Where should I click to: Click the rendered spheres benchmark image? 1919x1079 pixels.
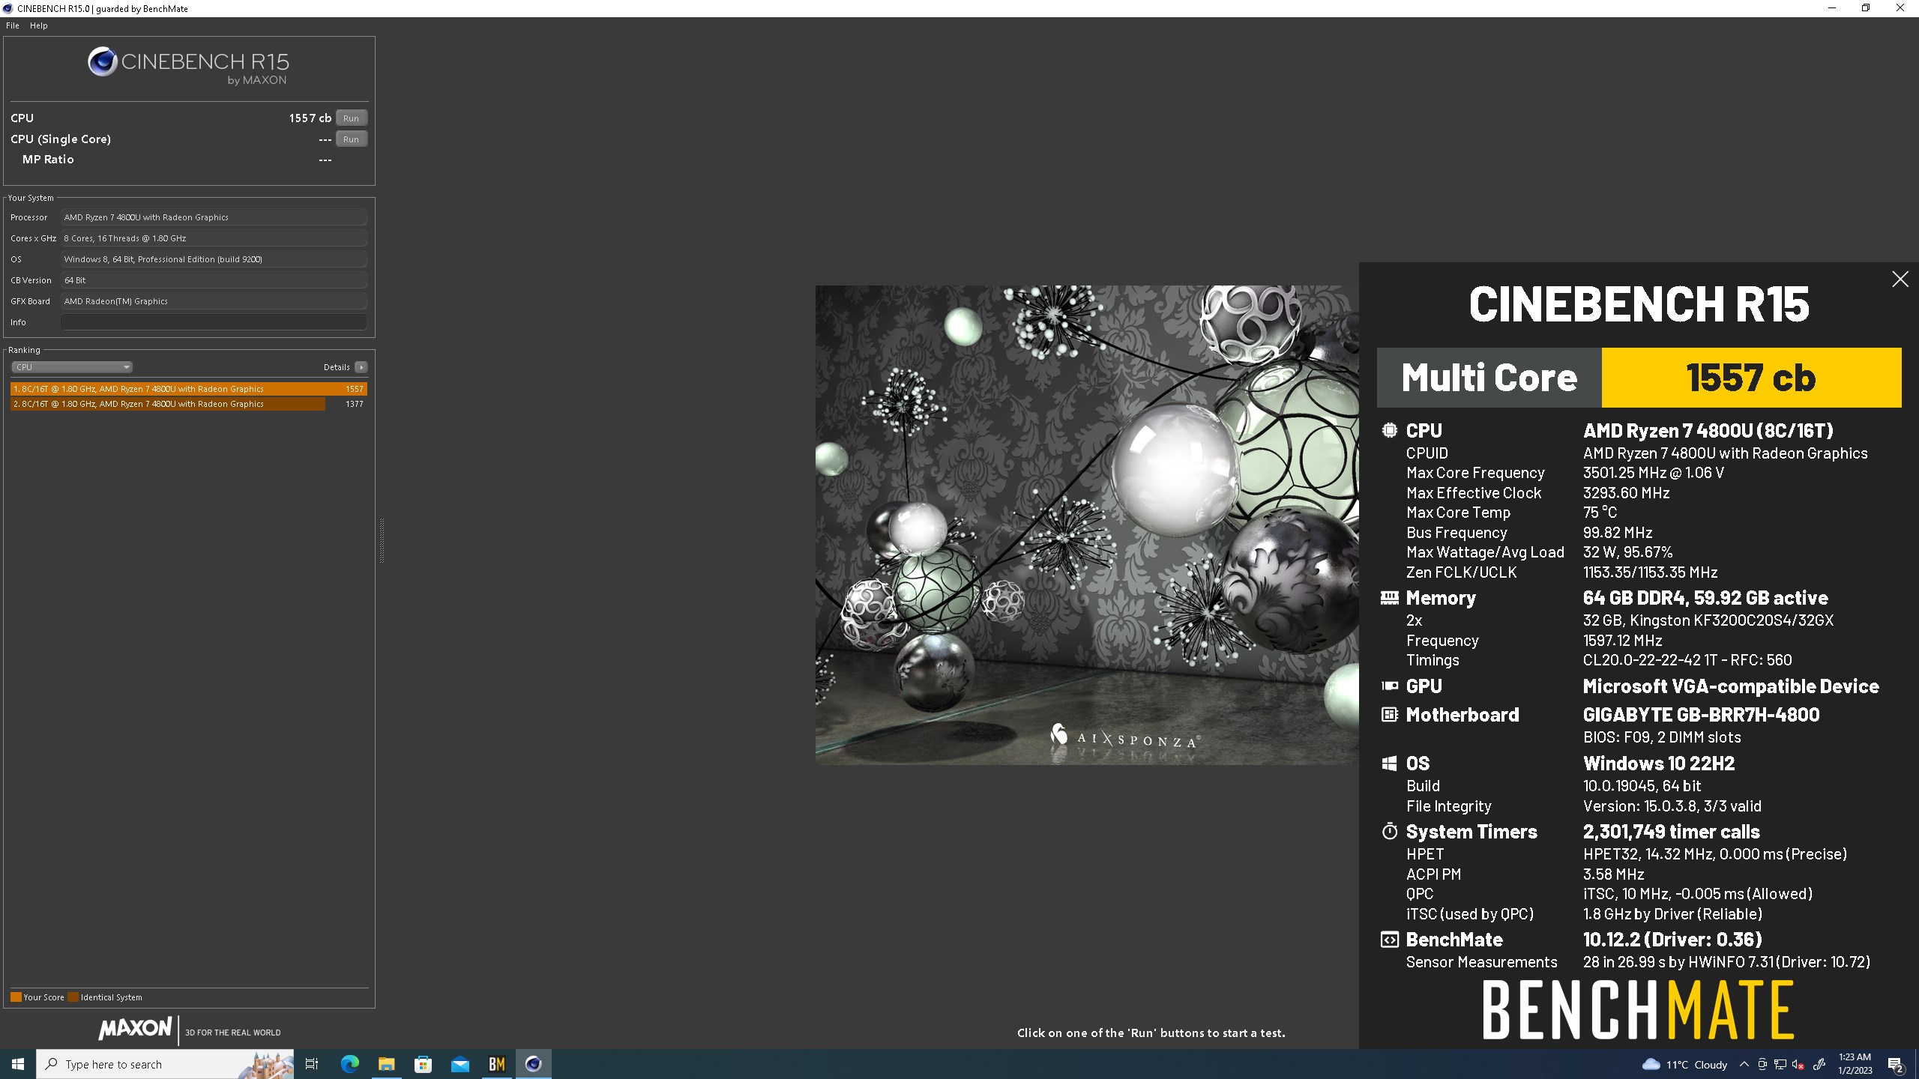1087,525
